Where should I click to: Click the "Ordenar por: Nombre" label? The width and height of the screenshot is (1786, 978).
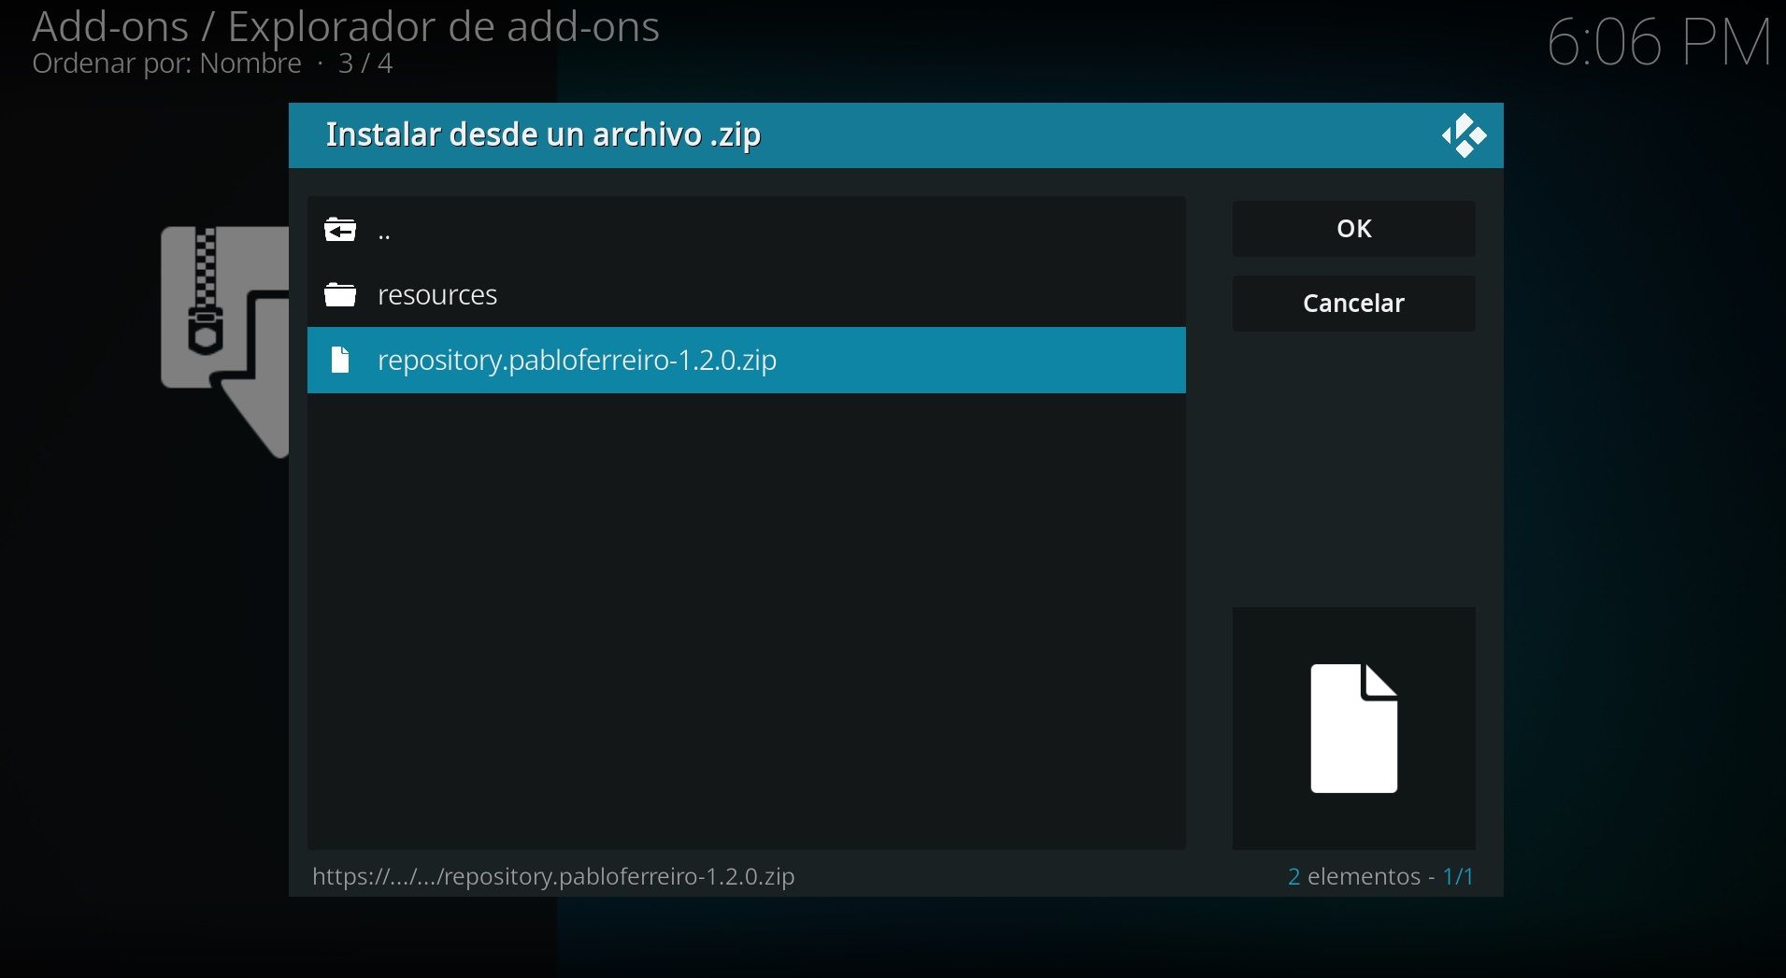tap(166, 64)
